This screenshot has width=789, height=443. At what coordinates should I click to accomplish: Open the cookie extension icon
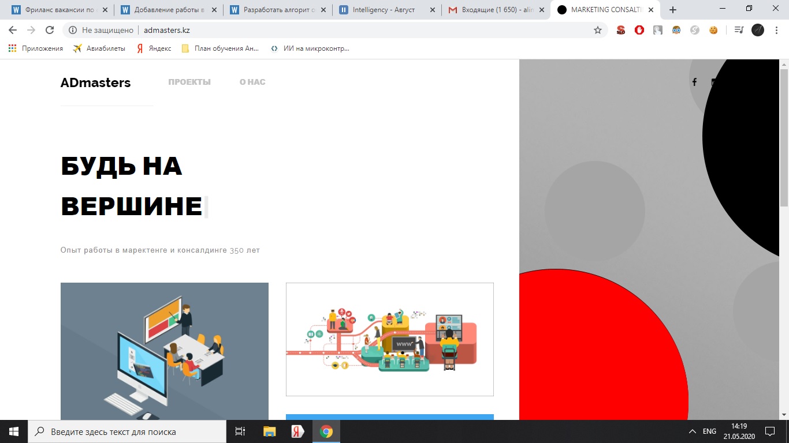(713, 30)
